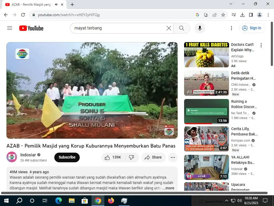Go to YouTube home via logo
This screenshot has height=206, width=274.
click(x=31, y=28)
